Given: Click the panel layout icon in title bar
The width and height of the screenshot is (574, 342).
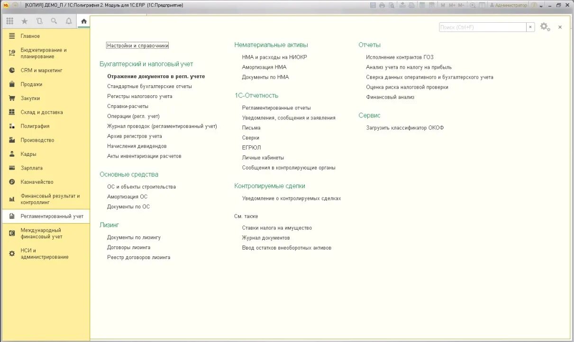Looking at the screenshot, I should 482,5.
